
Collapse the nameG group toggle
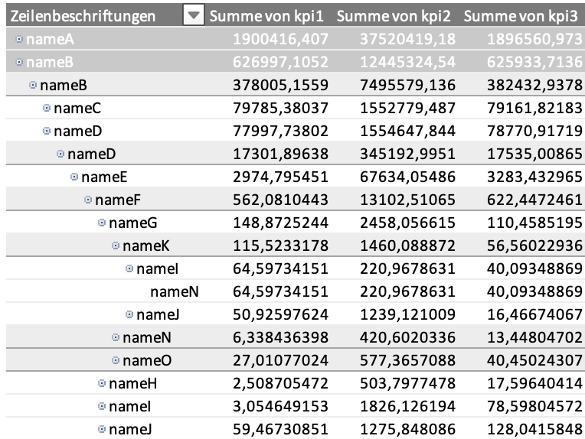coord(102,223)
